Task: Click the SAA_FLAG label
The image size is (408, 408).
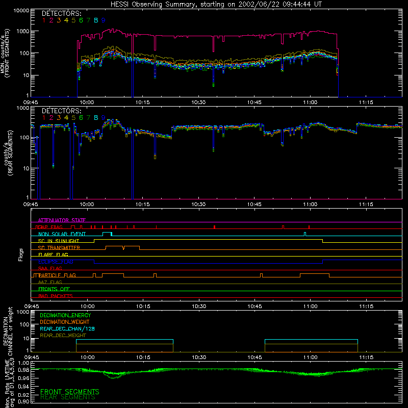Action: coord(50,268)
